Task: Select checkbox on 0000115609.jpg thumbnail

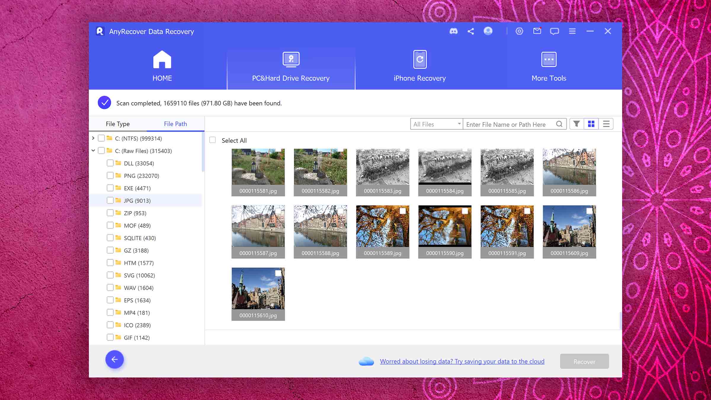Action: tap(589, 211)
